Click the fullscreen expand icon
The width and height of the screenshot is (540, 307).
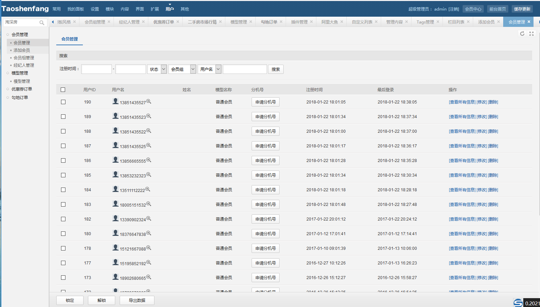click(531, 34)
